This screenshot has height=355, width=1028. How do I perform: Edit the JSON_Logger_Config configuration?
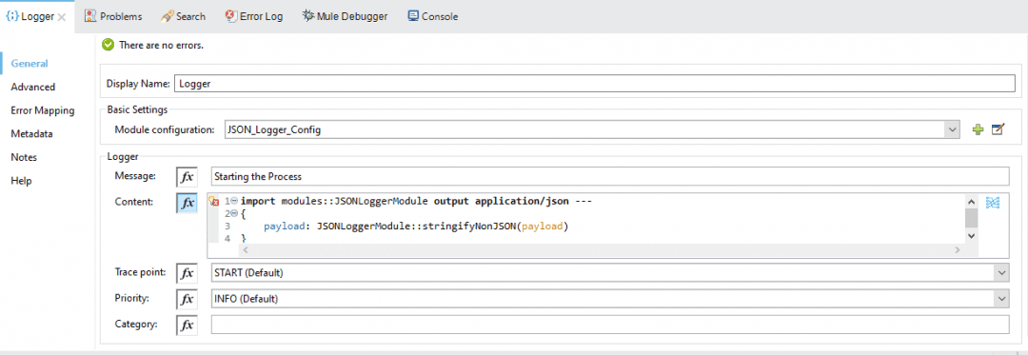click(998, 129)
